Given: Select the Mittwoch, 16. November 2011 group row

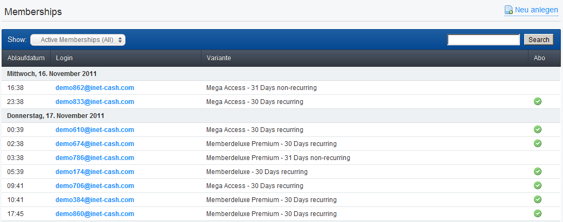Looking at the screenshot, I should [281, 74].
